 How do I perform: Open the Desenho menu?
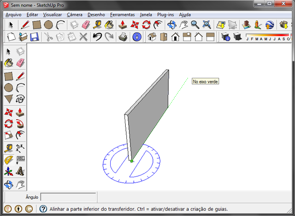[x=96, y=15]
